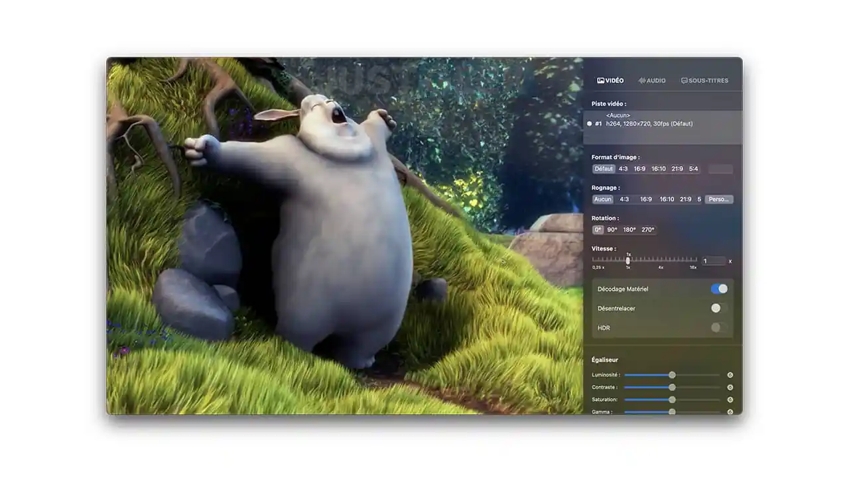Rotate the video by 180°
Image resolution: width=849 pixels, height=477 pixels.
[x=629, y=230]
